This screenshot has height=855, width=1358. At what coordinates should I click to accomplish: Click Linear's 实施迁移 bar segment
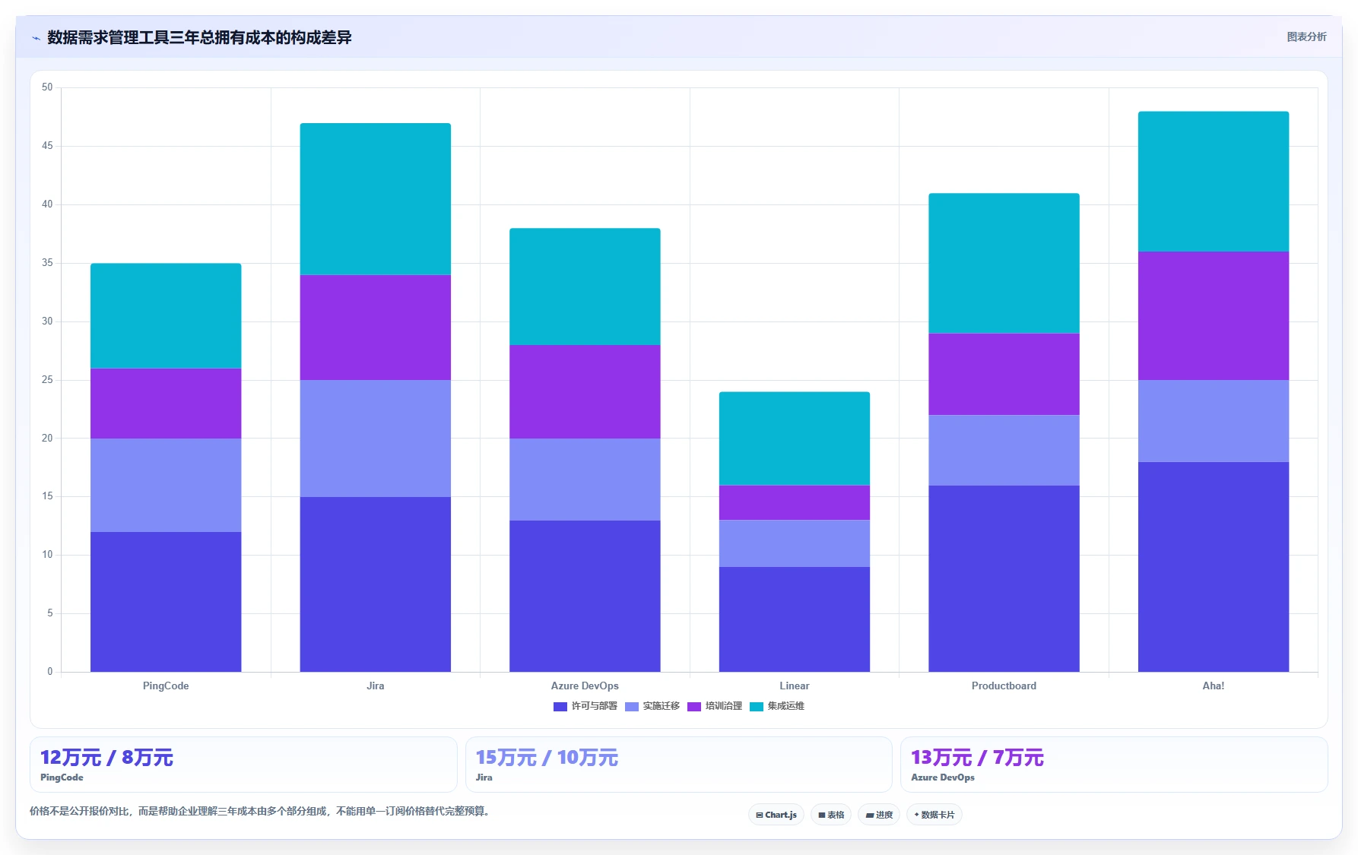coord(795,543)
